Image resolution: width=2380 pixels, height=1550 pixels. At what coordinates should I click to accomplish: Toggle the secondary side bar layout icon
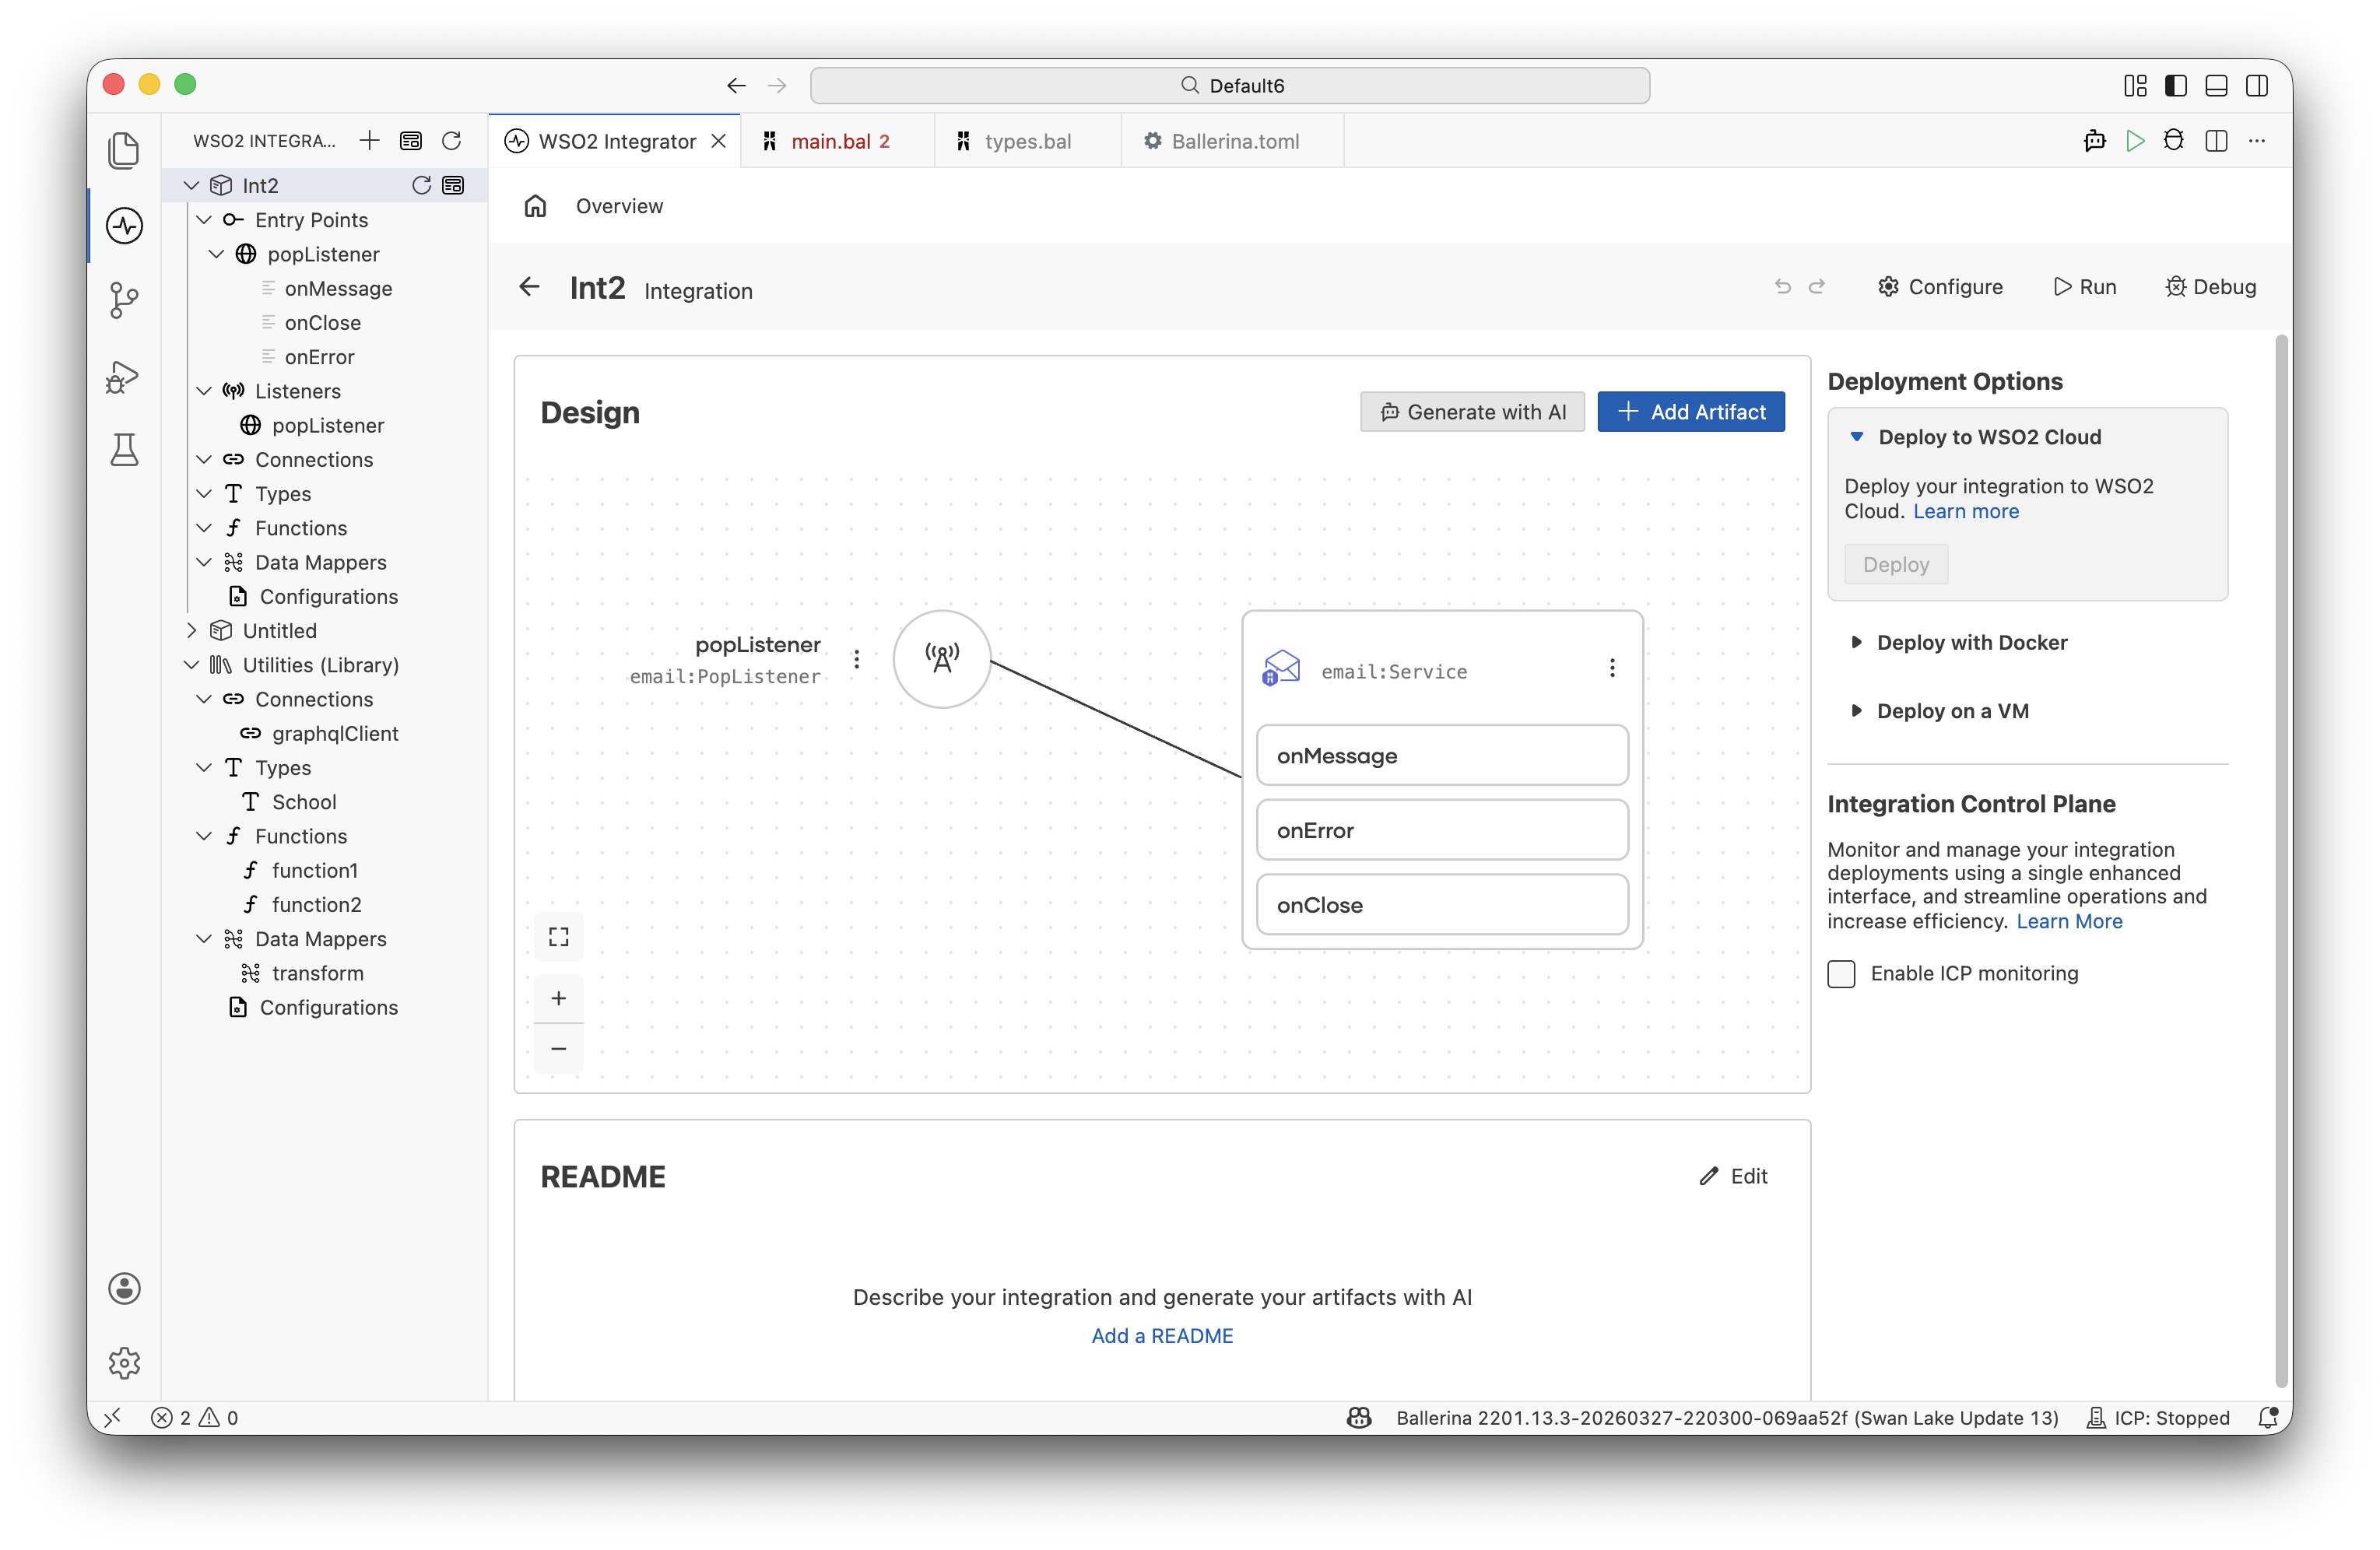(x=2257, y=86)
